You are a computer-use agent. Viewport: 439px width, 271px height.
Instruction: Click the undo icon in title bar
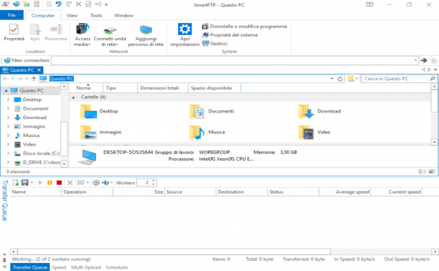tap(58, 4)
